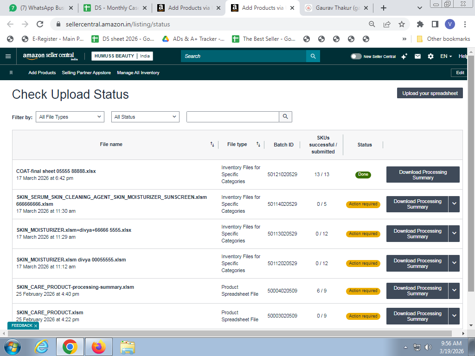
Task: Open Firefox from the taskbar
Action: click(99, 347)
